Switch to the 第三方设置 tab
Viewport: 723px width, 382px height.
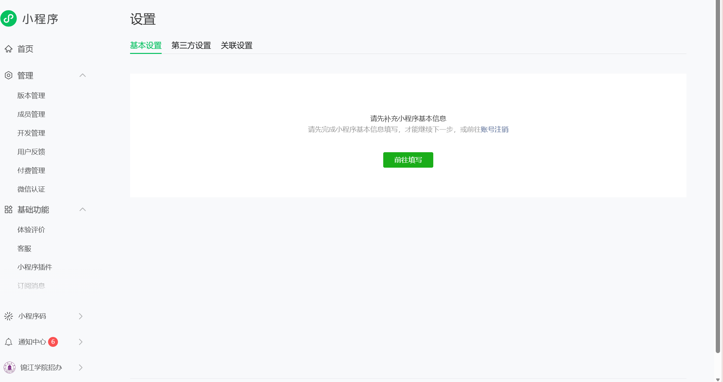pyautogui.click(x=191, y=45)
